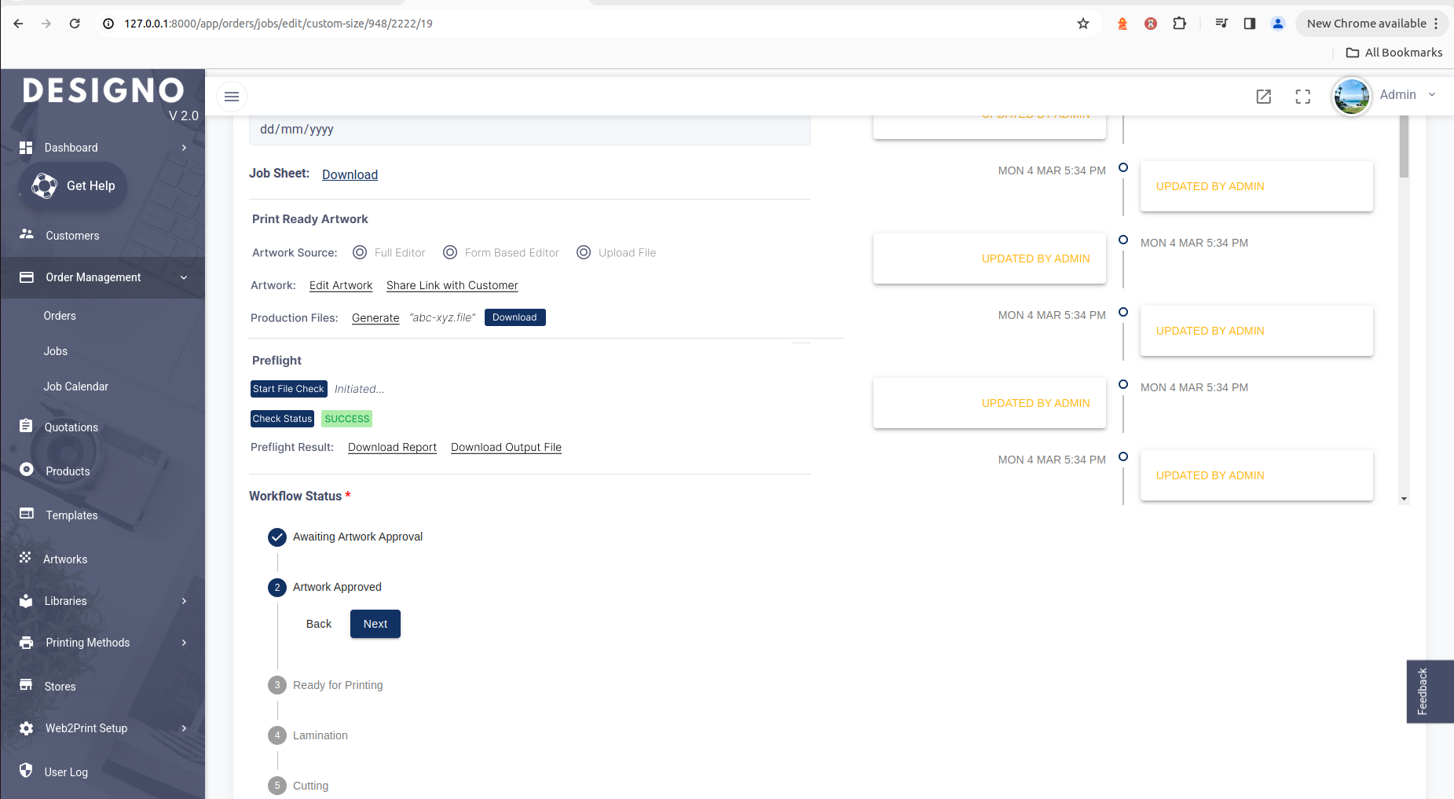
Task: Click the Artworks dots icon
Action: point(25,557)
